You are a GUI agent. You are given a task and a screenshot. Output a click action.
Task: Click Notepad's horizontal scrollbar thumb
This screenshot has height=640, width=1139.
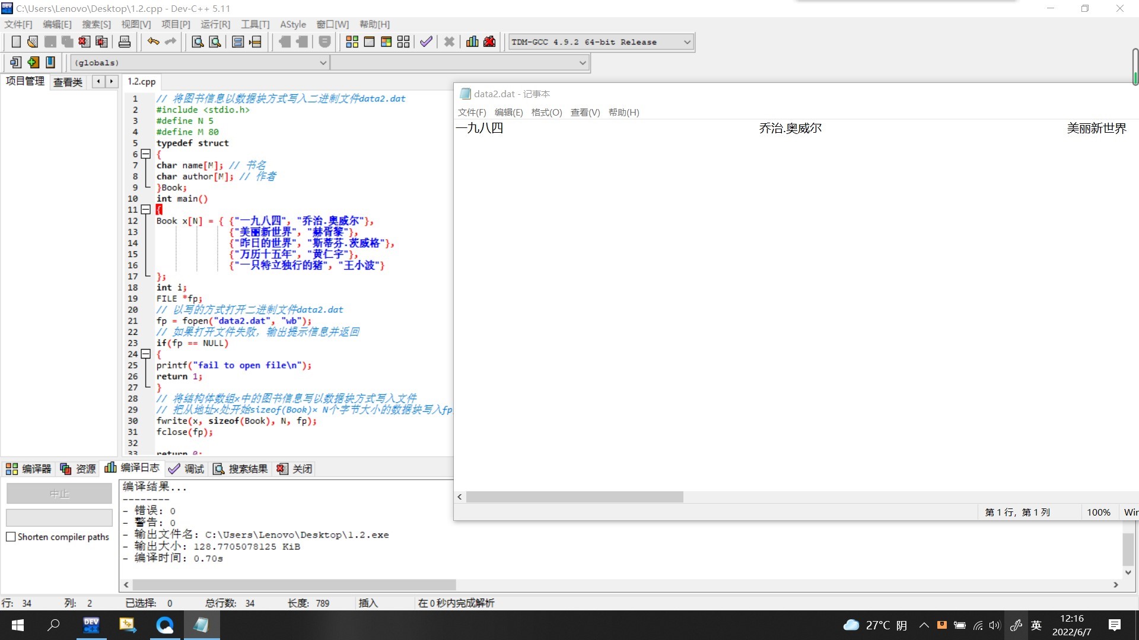pyautogui.click(x=574, y=497)
